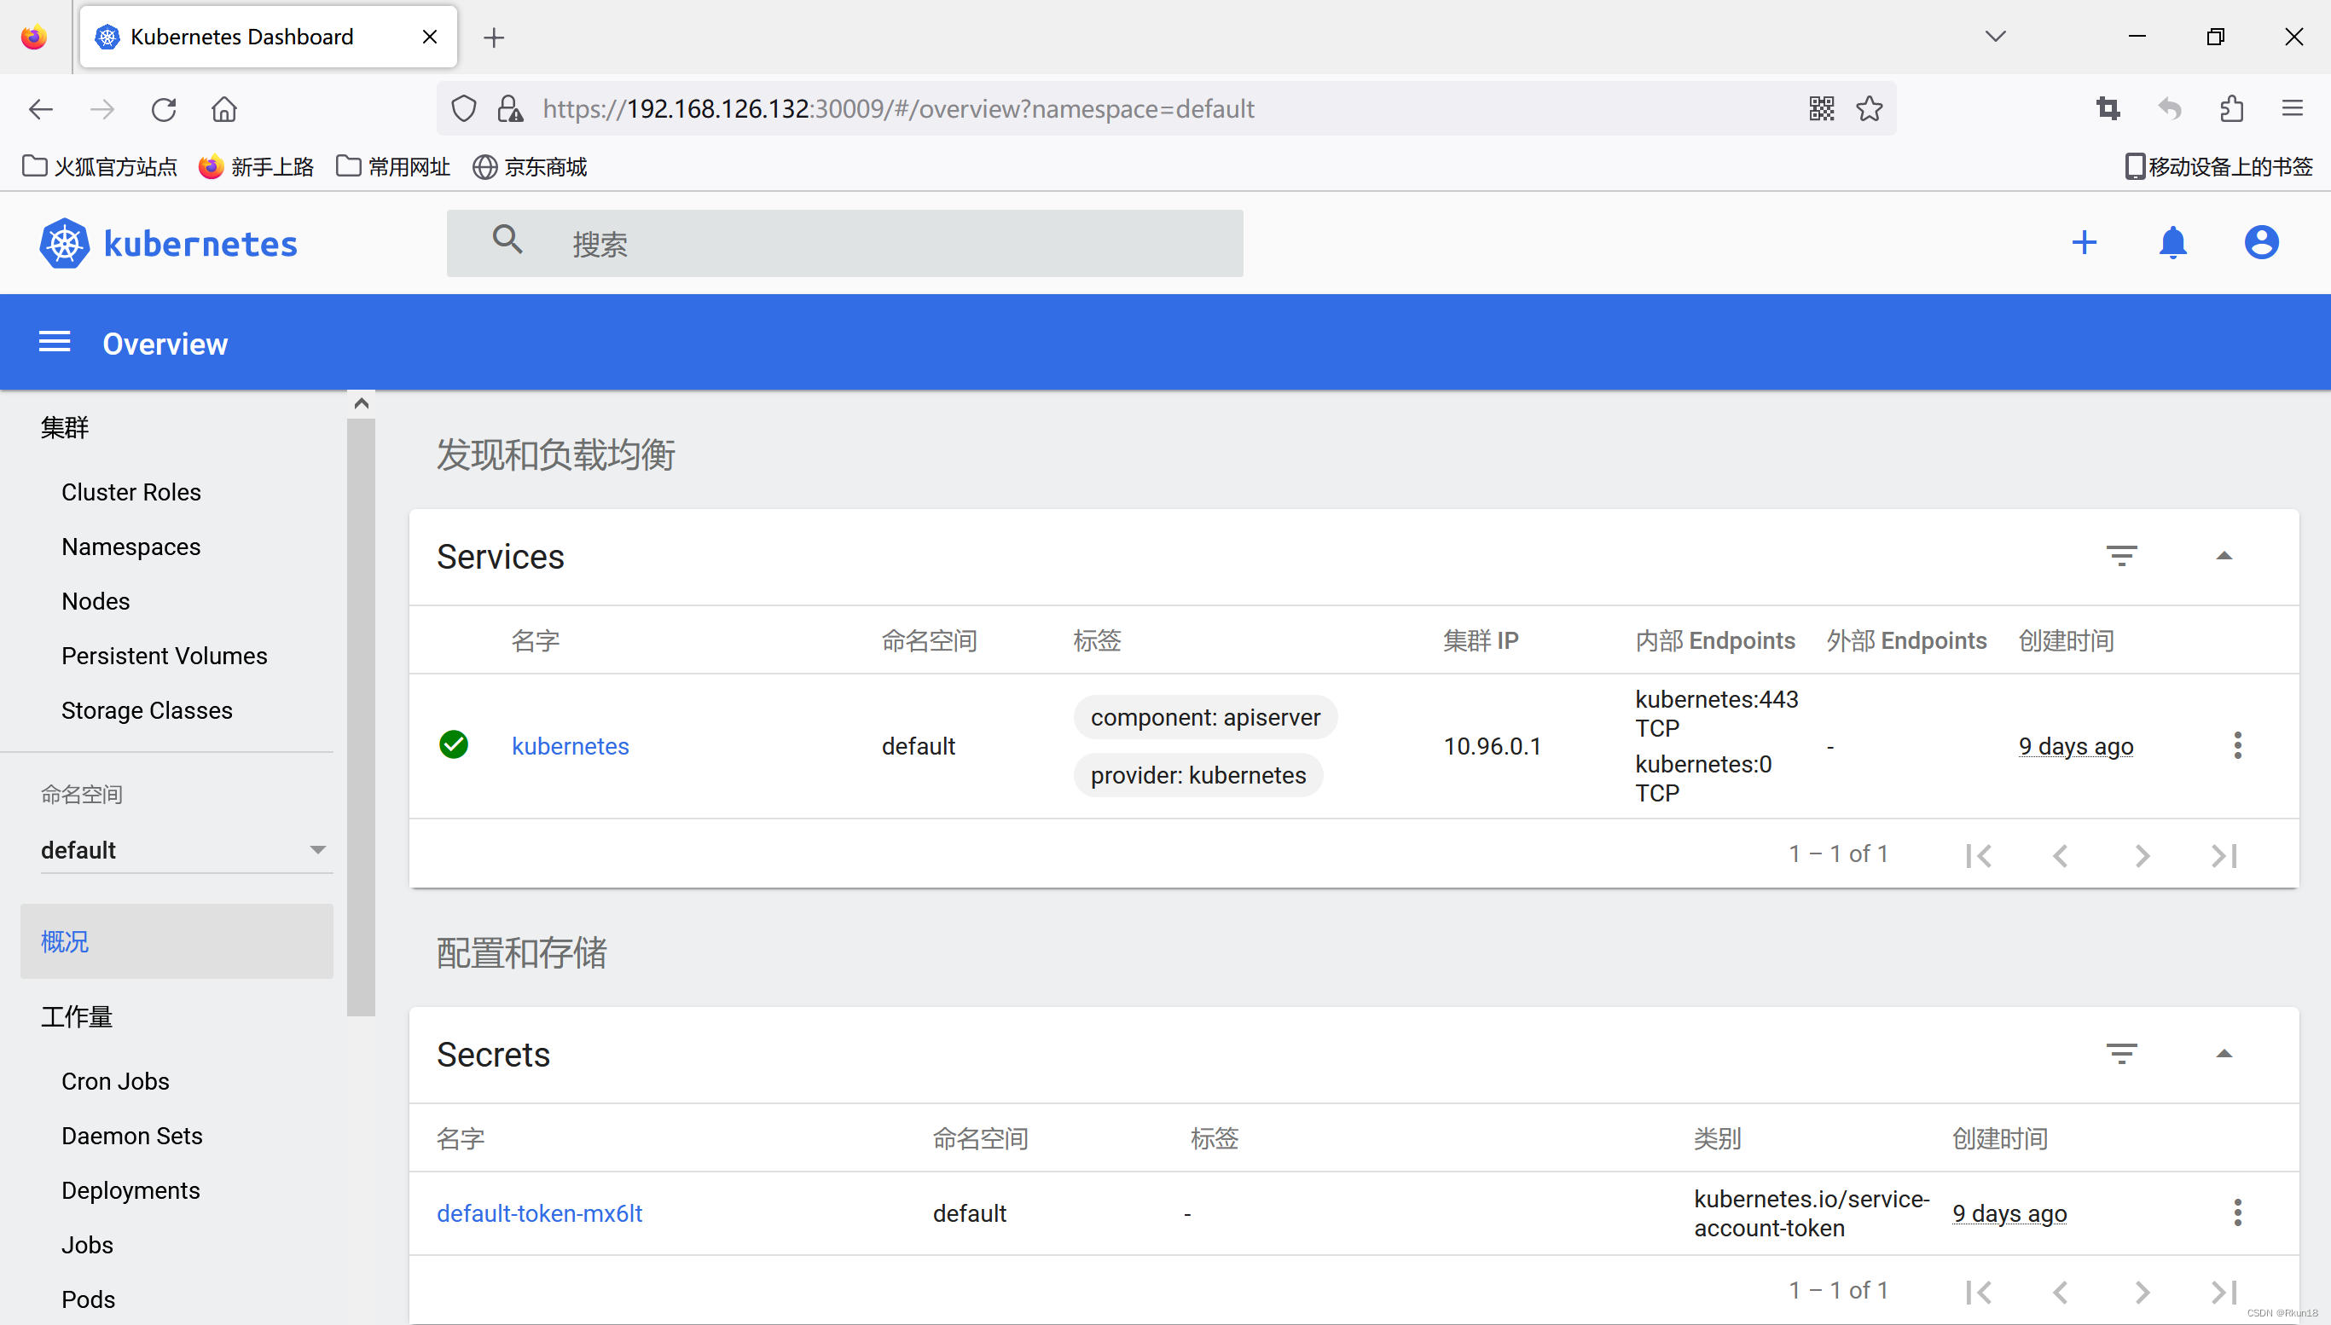Open Firefox application menu
This screenshot has width=2331, height=1325.
(x=2292, y=108)
